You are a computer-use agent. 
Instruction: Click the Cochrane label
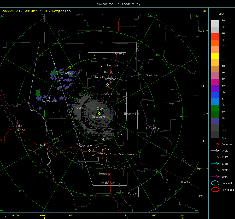85,146
